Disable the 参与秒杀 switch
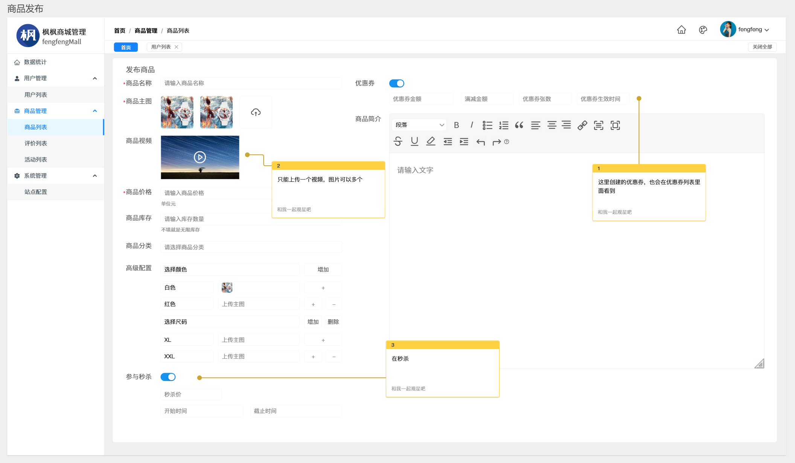 click(x=168, y=377)
